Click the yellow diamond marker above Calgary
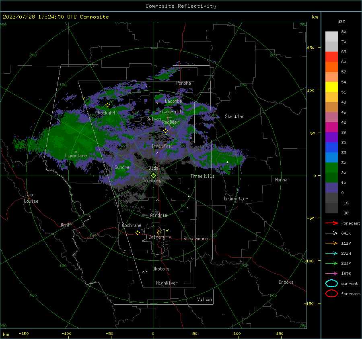Viewport: 362px width, 339px height. tap(159, 232)
